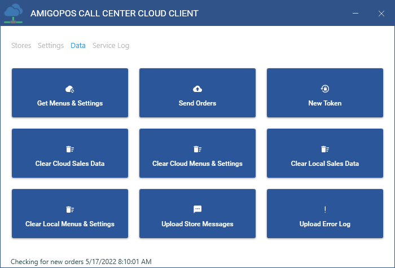Click the status text showing checking for new orders
This screenshot has height=268, width=395.
(81, 261)
